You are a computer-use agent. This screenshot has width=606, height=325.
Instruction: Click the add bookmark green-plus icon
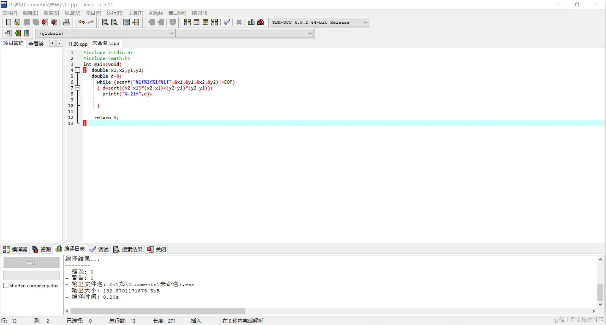click(18, 33)
